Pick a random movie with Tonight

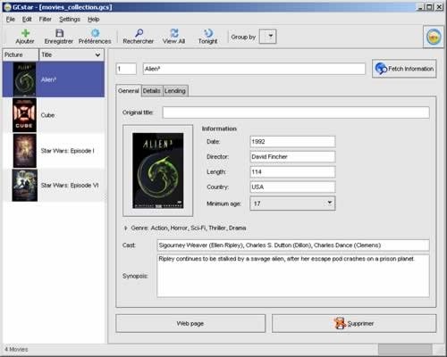208,33
